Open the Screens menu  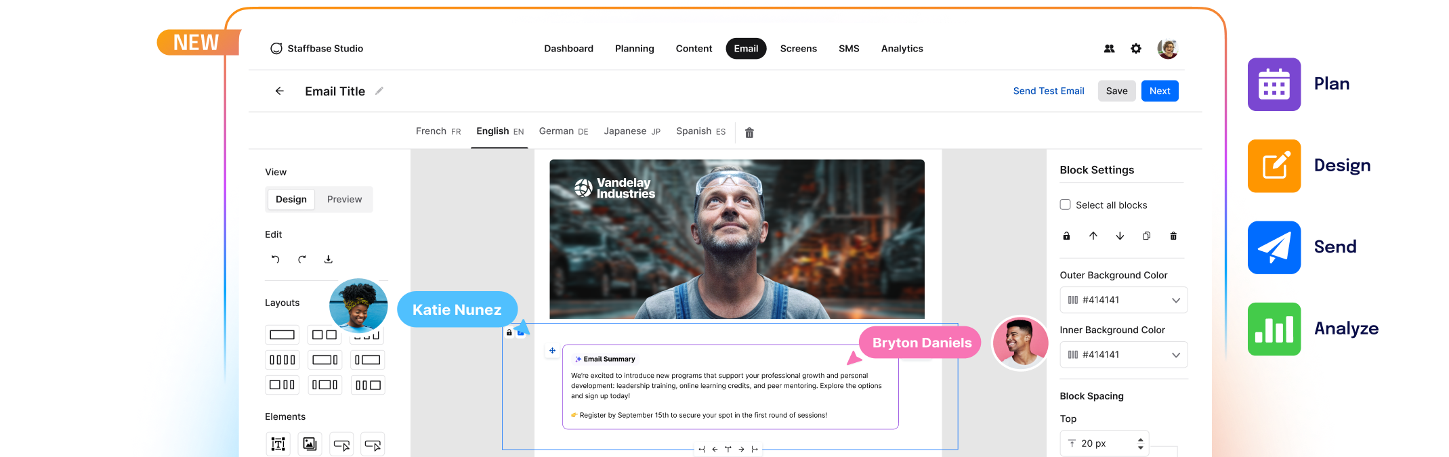click(x=798, y=49)
